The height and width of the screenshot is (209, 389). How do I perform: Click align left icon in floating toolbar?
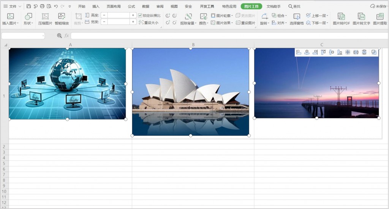(x=299, y=52)
